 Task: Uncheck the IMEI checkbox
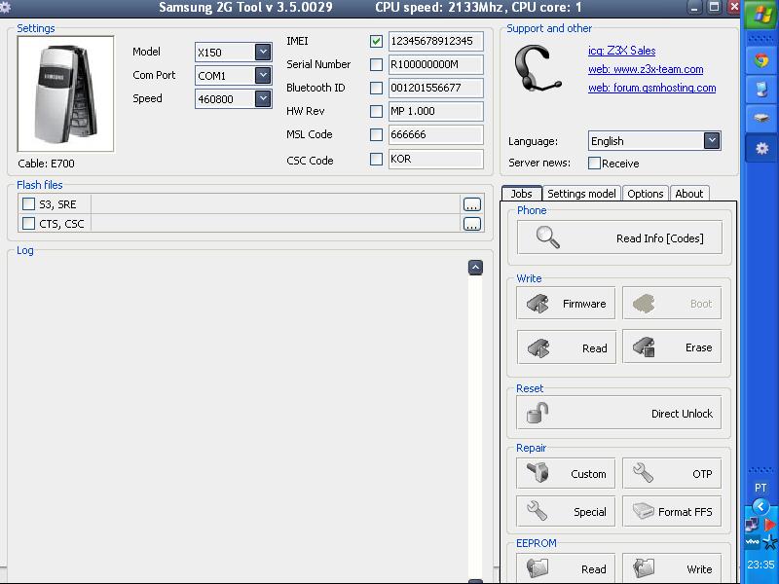click(x=376, y=41)
